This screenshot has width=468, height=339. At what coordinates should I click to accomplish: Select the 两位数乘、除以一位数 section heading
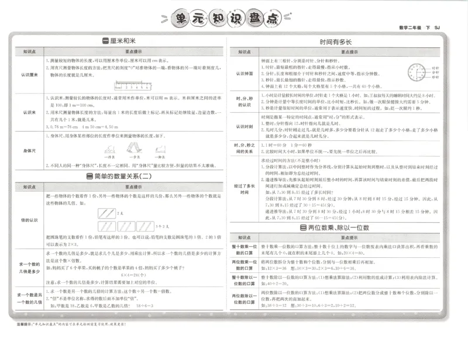point(339,228)
